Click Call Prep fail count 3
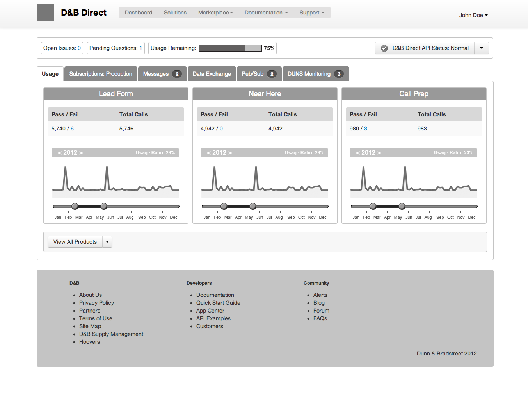This screenshot has width=528, height=400. 366,129
